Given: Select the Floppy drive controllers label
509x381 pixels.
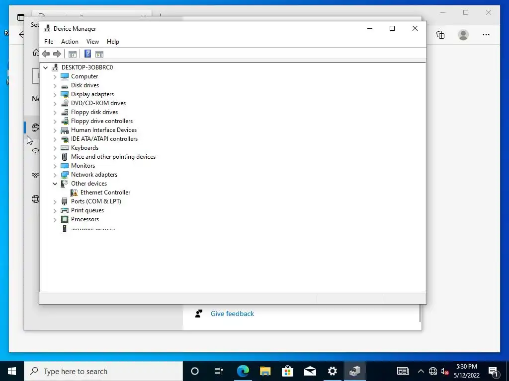Looking at the screenshot, I should click(x=102, y=121).
